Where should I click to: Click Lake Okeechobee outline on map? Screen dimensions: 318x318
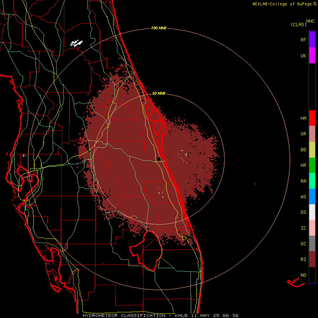point(146,251)
